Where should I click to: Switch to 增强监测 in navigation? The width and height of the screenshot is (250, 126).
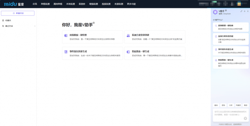coord(94,4)
